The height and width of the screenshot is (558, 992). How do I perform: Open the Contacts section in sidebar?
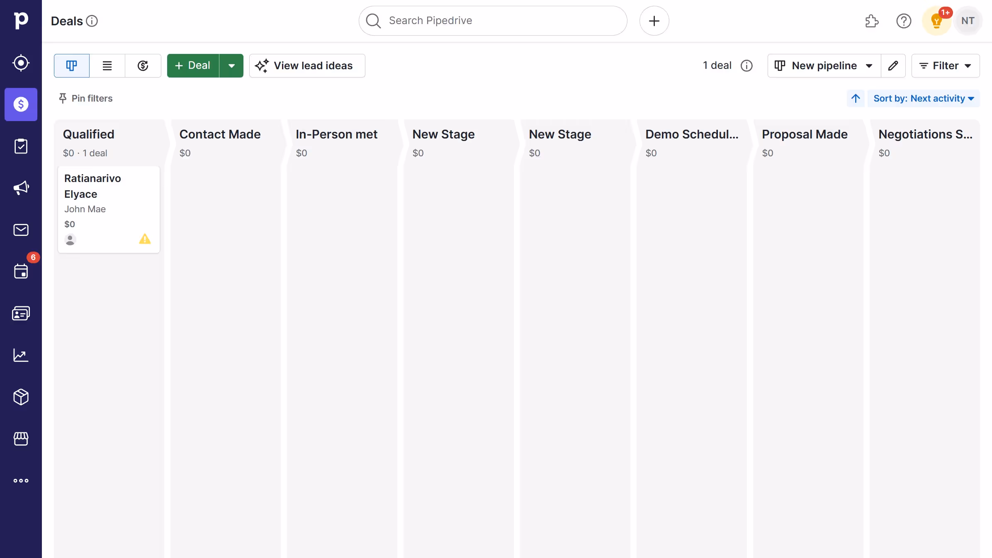21,313
